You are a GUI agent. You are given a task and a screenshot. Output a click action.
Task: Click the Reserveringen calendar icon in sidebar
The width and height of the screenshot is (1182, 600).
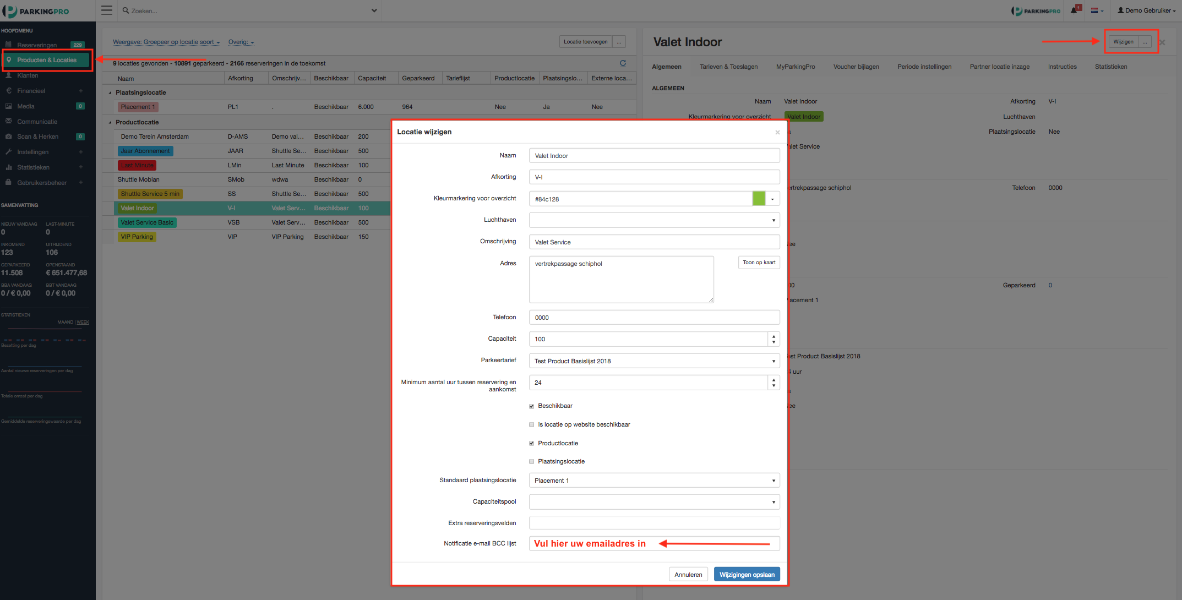click(8, 45)
